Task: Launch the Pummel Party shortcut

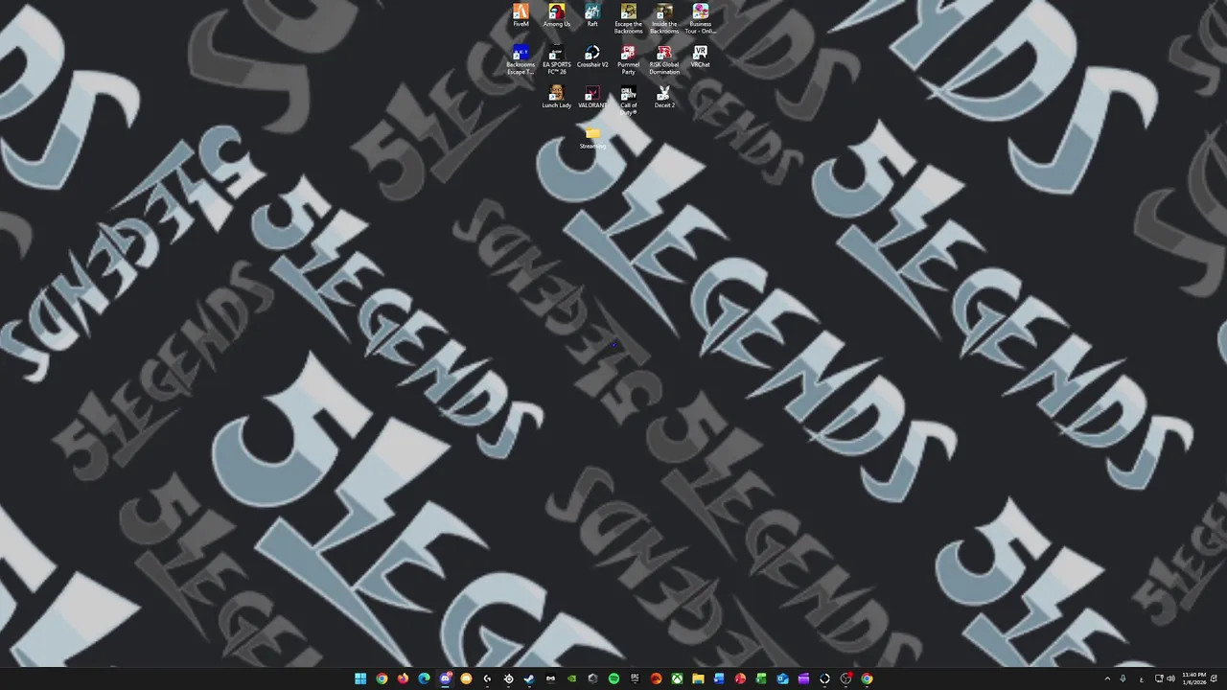Action: (x=629, y=59)
